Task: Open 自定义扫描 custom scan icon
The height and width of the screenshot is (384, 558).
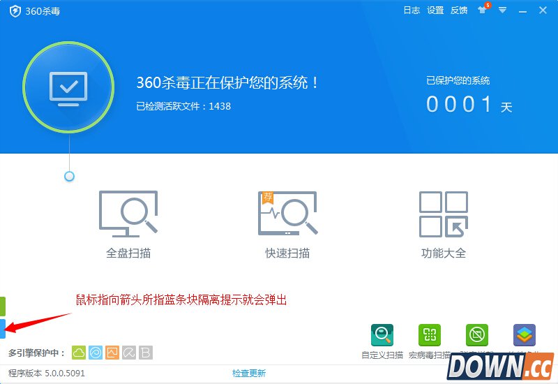Action: tap(382, 335)
